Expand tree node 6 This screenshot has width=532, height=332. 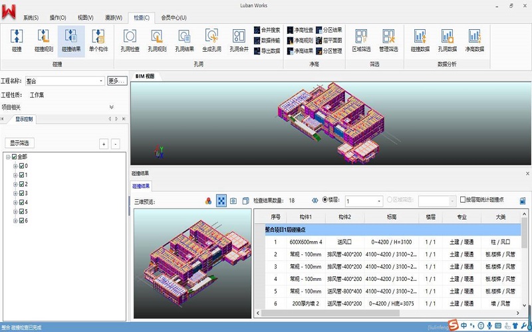[x=15, y=221]
